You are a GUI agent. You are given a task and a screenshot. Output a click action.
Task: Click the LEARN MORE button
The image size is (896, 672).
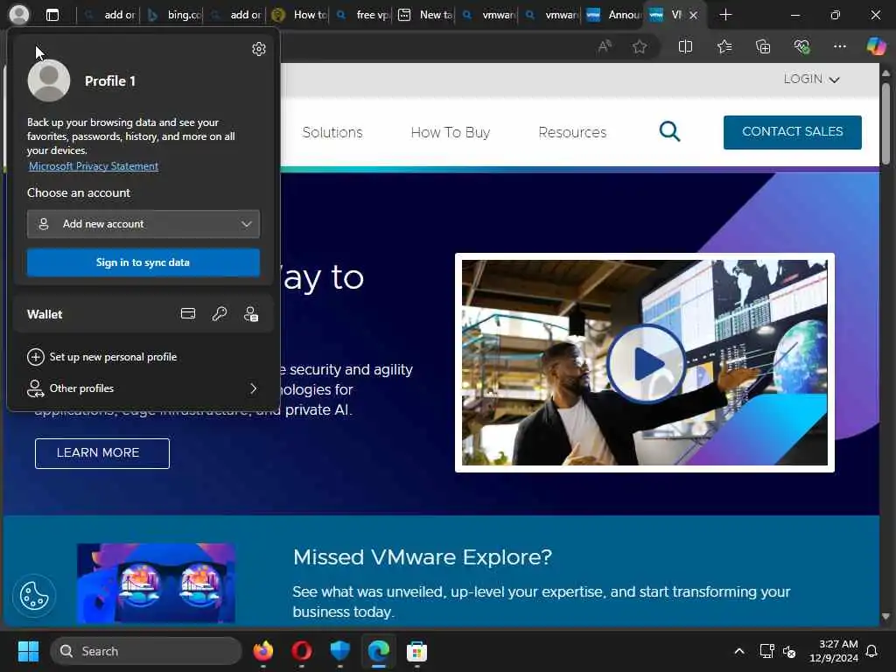click(102, 453)
